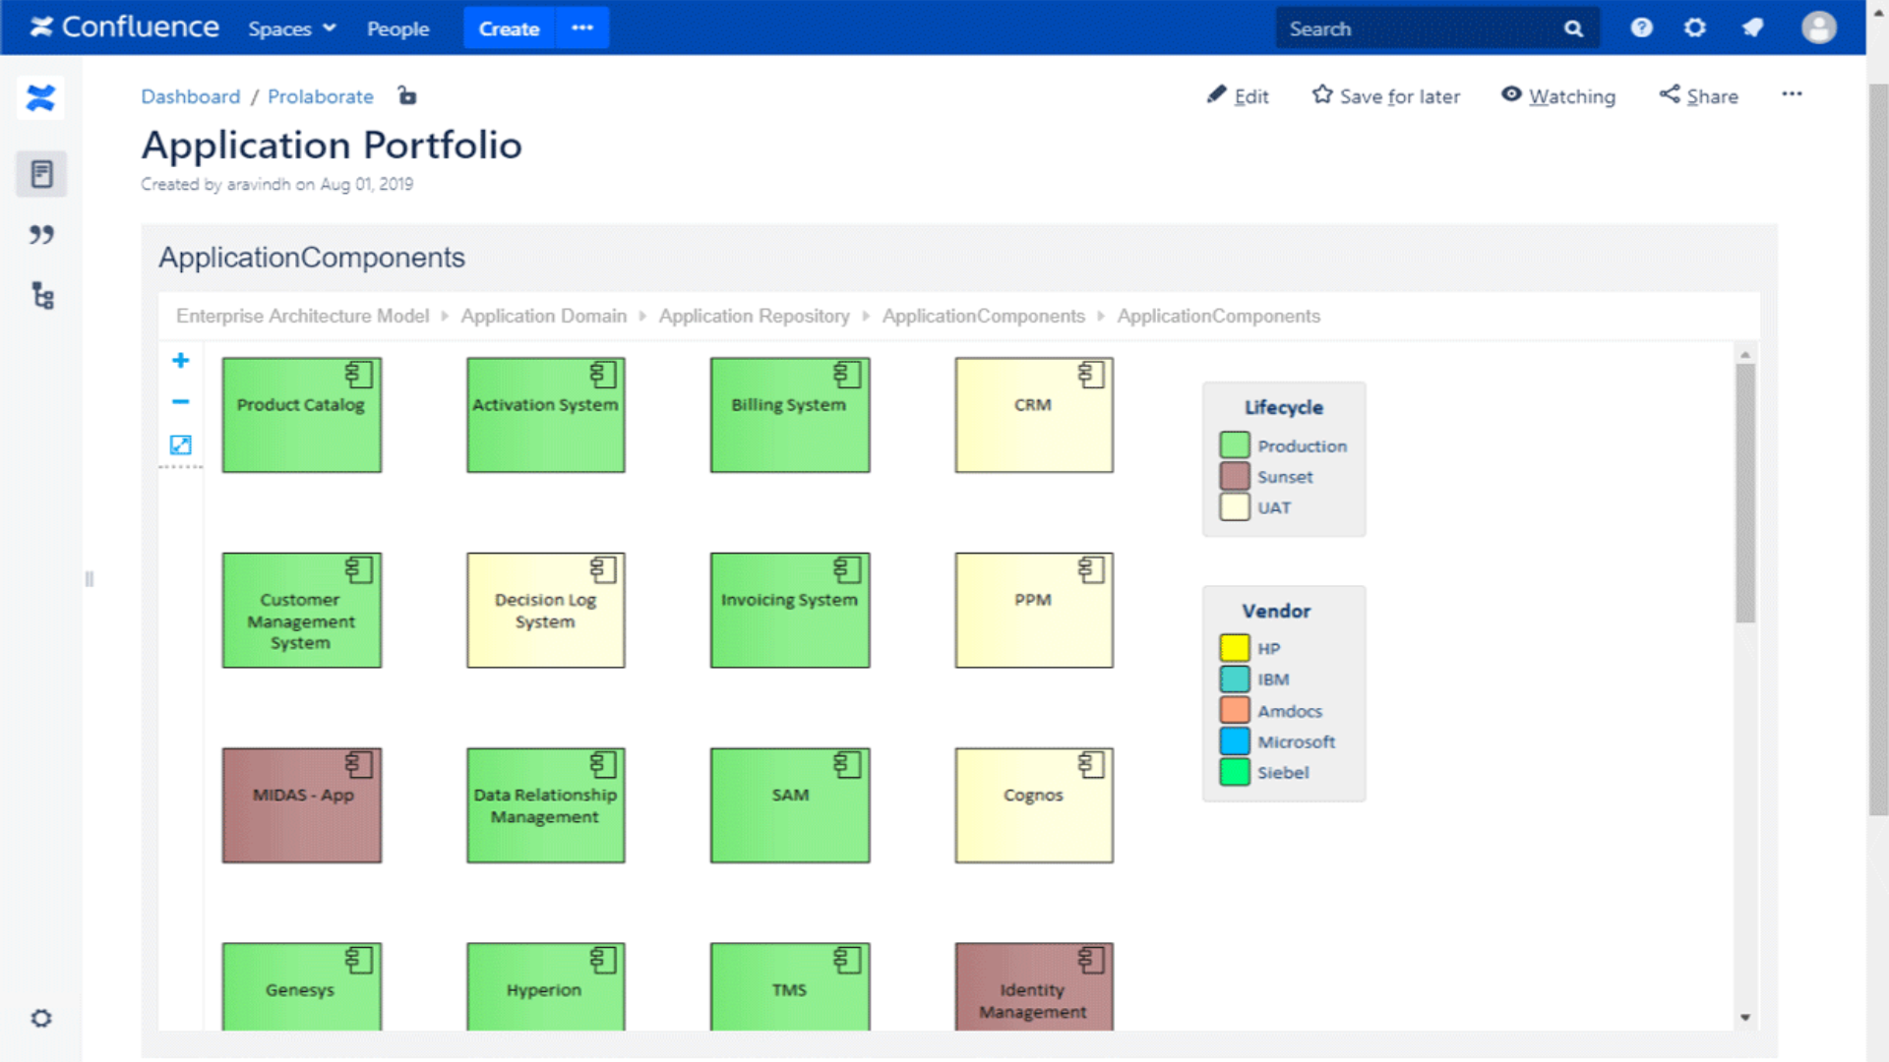The image size is (1889, 1062).
Task: Open the pages panel in the left sidebar
Action: point(40,174)
